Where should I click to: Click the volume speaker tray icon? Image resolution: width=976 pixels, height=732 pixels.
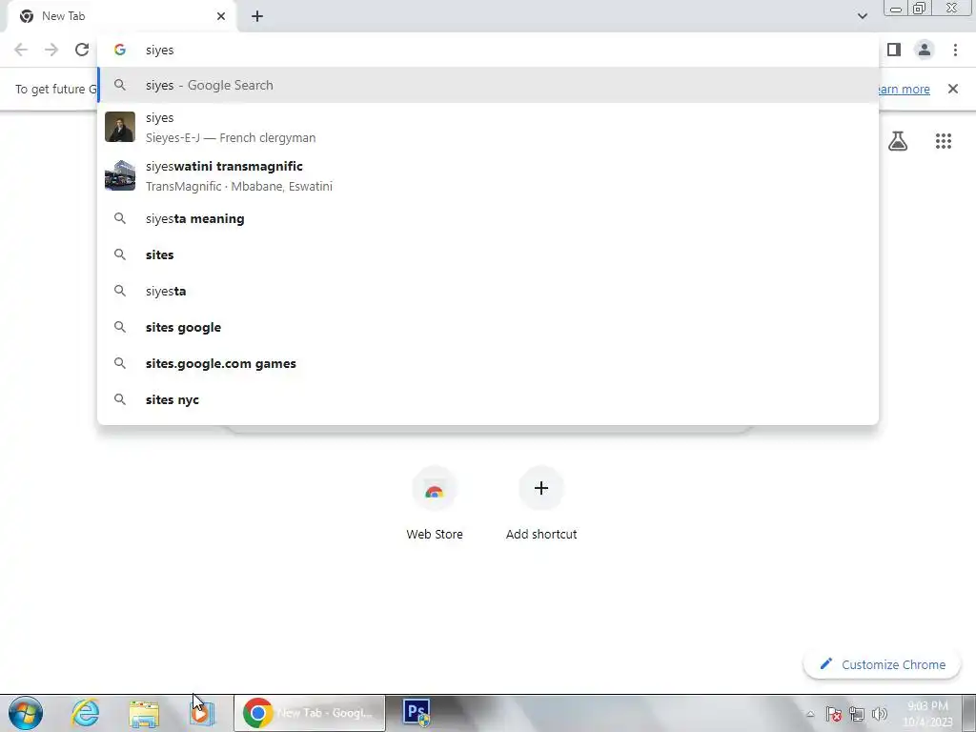(879, 714)
